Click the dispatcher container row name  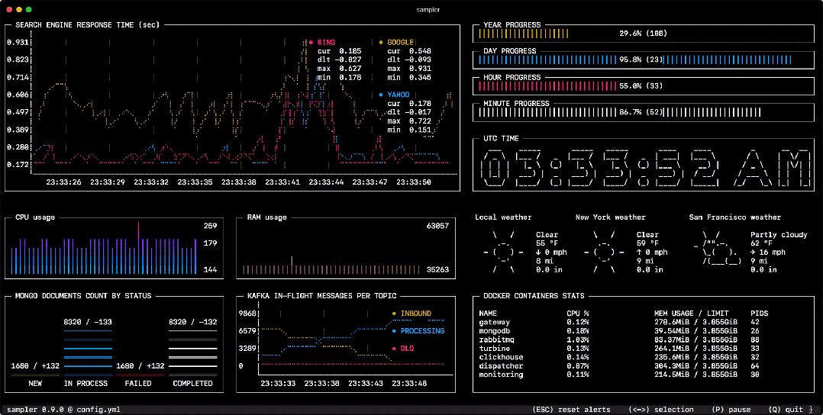[x=502, y=365]
